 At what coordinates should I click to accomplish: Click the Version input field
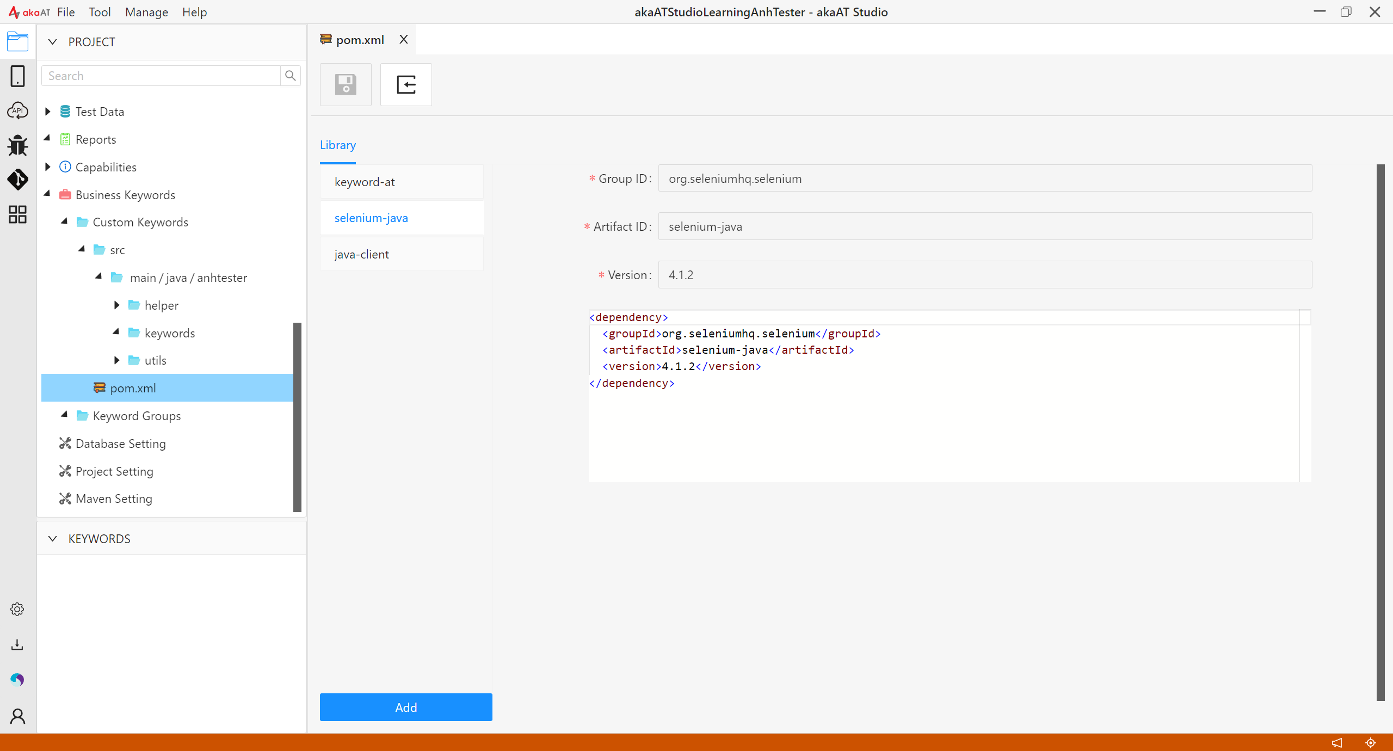985,275
